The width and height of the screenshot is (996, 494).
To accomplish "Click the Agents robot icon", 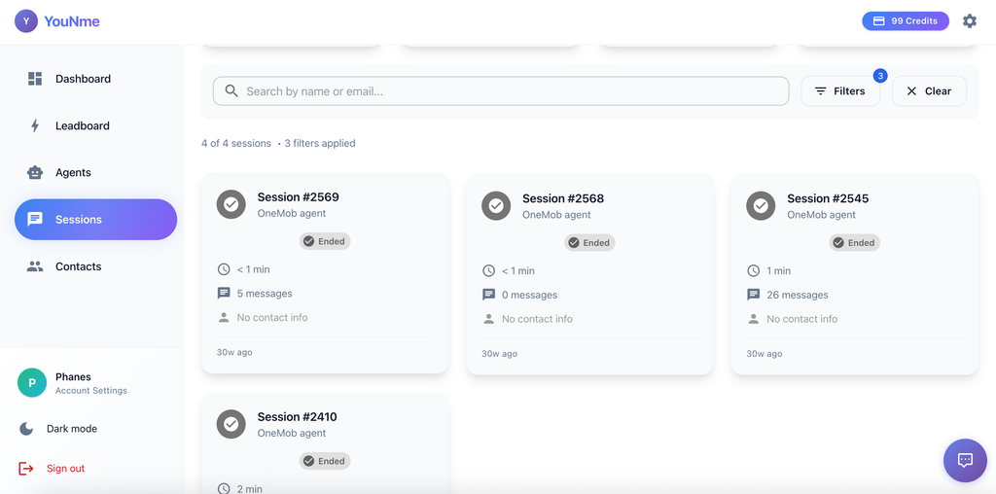I will coord(35,173).
